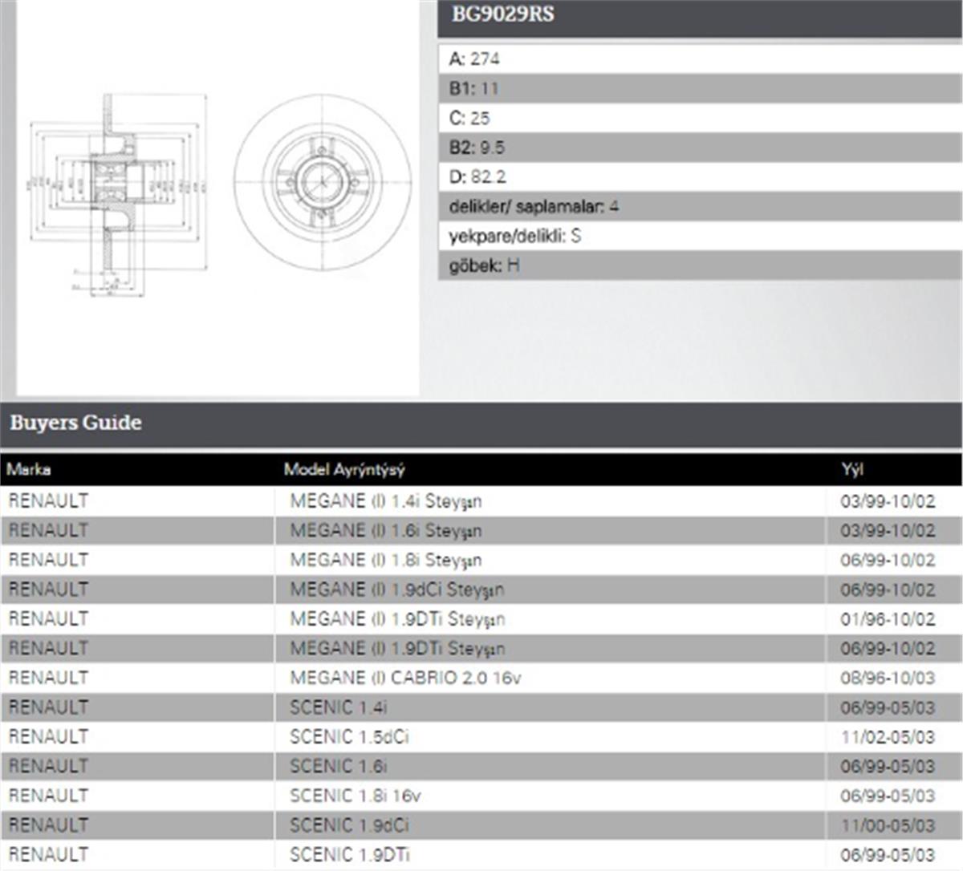Select year 03/99-10/02 for MEGANE 1.4i
The image size is (963, 871).
pyautogui.click(x=888, y=501)
